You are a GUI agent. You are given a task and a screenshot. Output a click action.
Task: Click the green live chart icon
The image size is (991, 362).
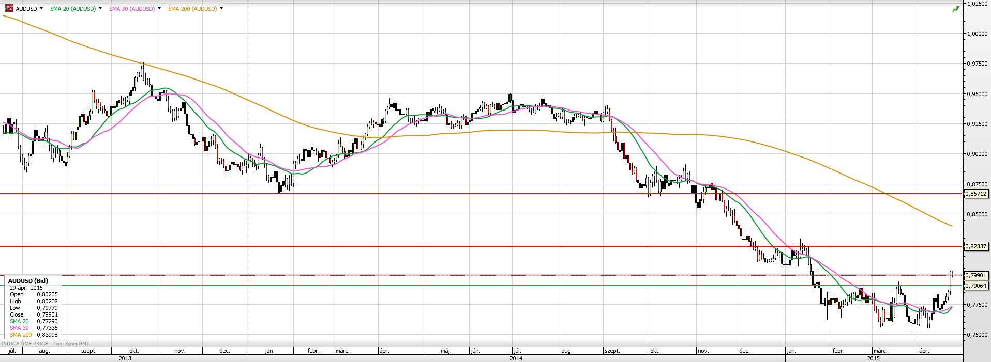(x=956, y=9)
